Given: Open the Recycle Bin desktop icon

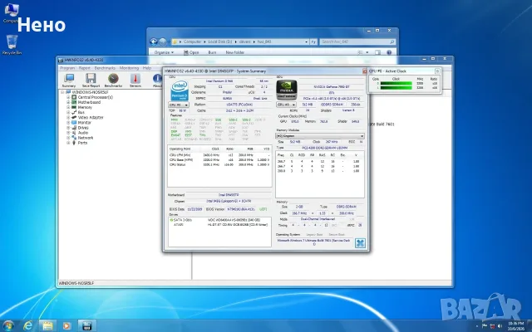Looking at the screenshot, I should (12, 45).
